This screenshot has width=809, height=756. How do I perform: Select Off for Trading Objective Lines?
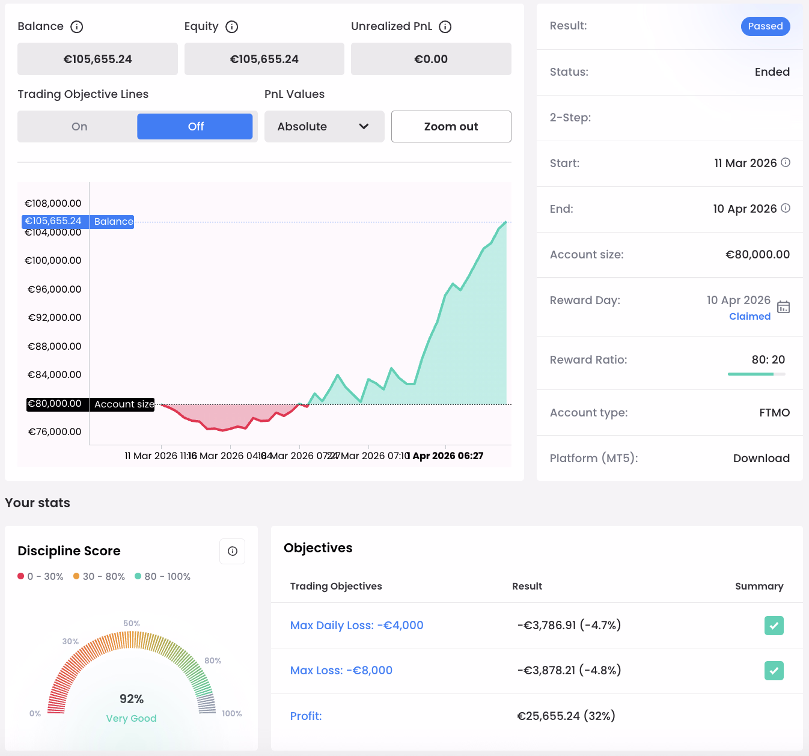195,126
